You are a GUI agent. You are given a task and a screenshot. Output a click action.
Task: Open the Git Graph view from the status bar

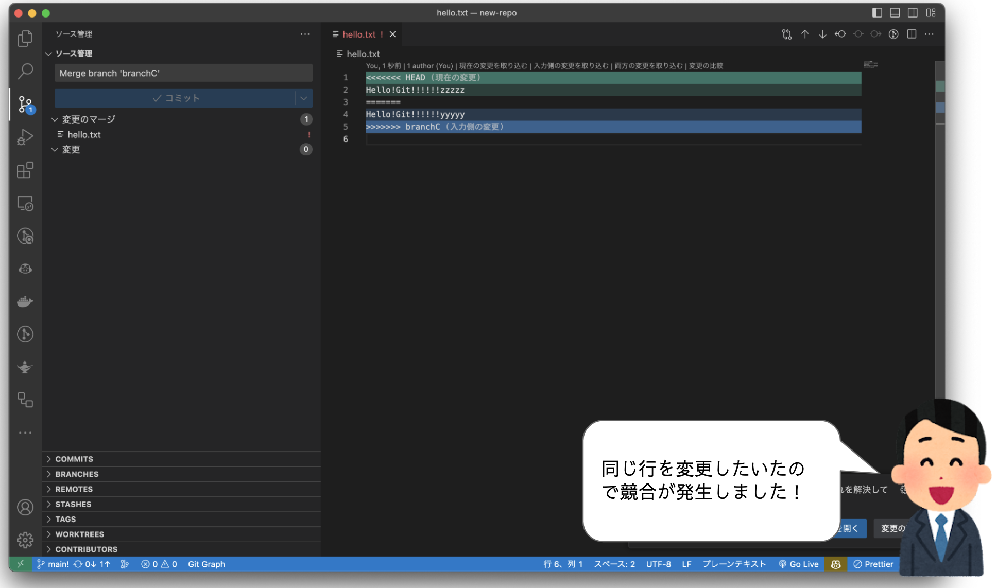206,564
